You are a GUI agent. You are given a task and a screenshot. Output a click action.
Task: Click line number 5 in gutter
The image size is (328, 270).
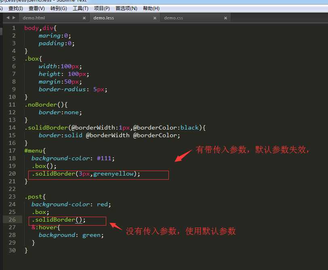[x=14, y=59]
